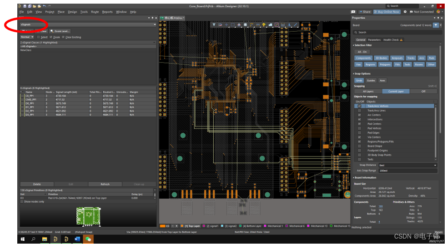Select the Place String text tool

289,24
